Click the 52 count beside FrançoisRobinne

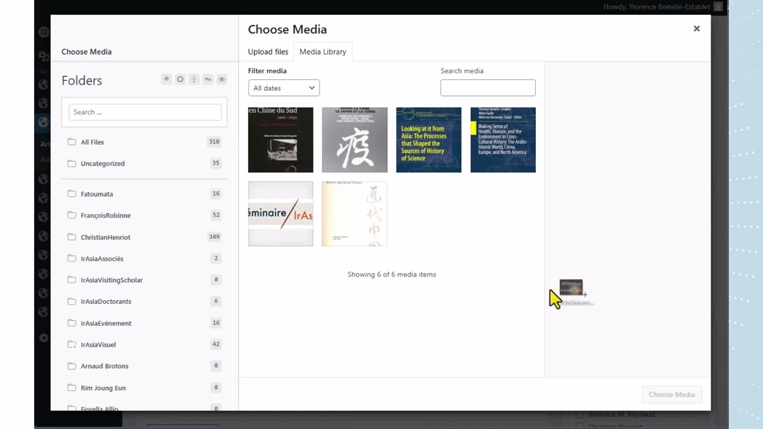click(x=216, y=215)
